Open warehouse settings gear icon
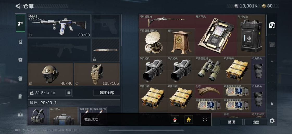Image resolution: width=292 pixels, height=134 pixels. (272, 121)
